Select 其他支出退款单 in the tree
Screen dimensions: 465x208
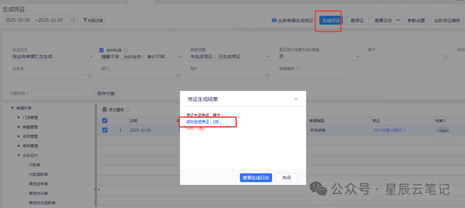coord(42,203)
